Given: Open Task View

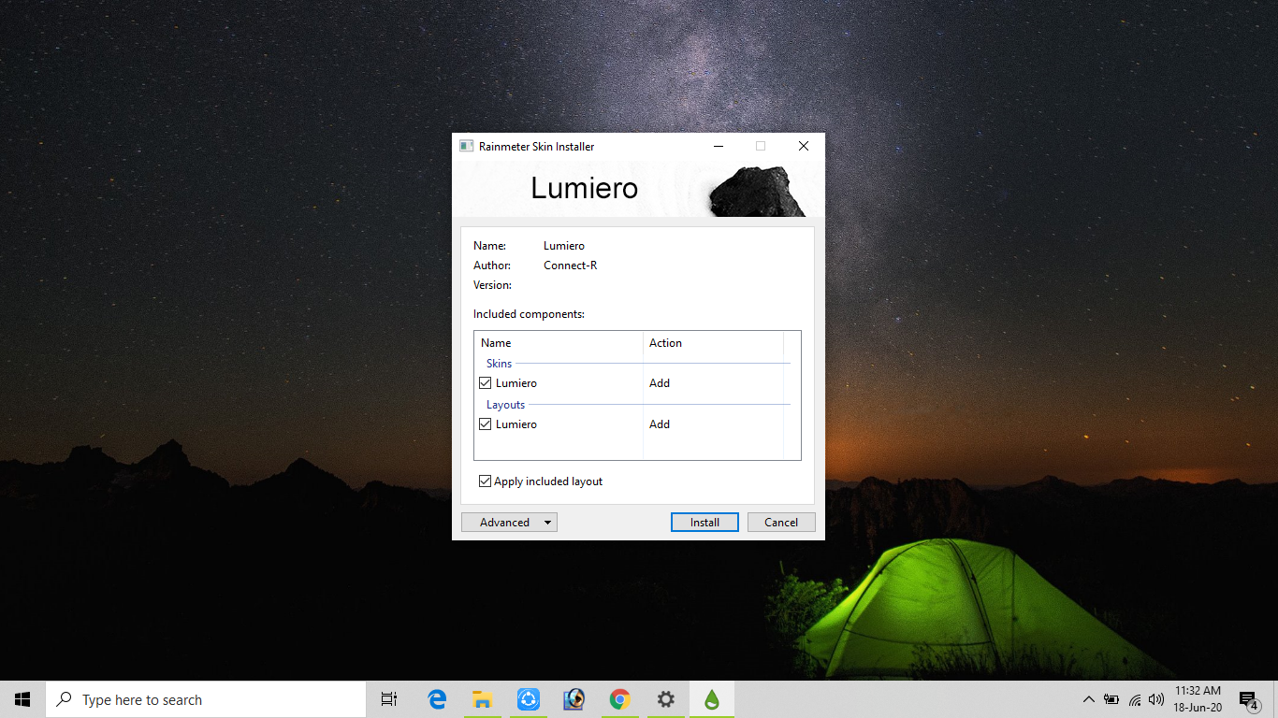Looking at the screenshot, I should (389, 698).
